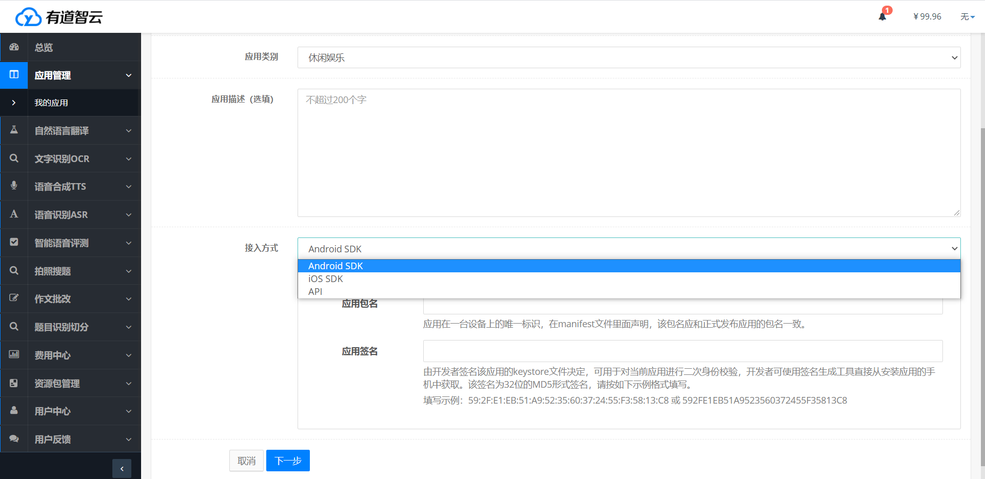This screenshot has width=985, height=479.
Task: Select iOS SDK in the dropdown list
Action: (629, 278)
